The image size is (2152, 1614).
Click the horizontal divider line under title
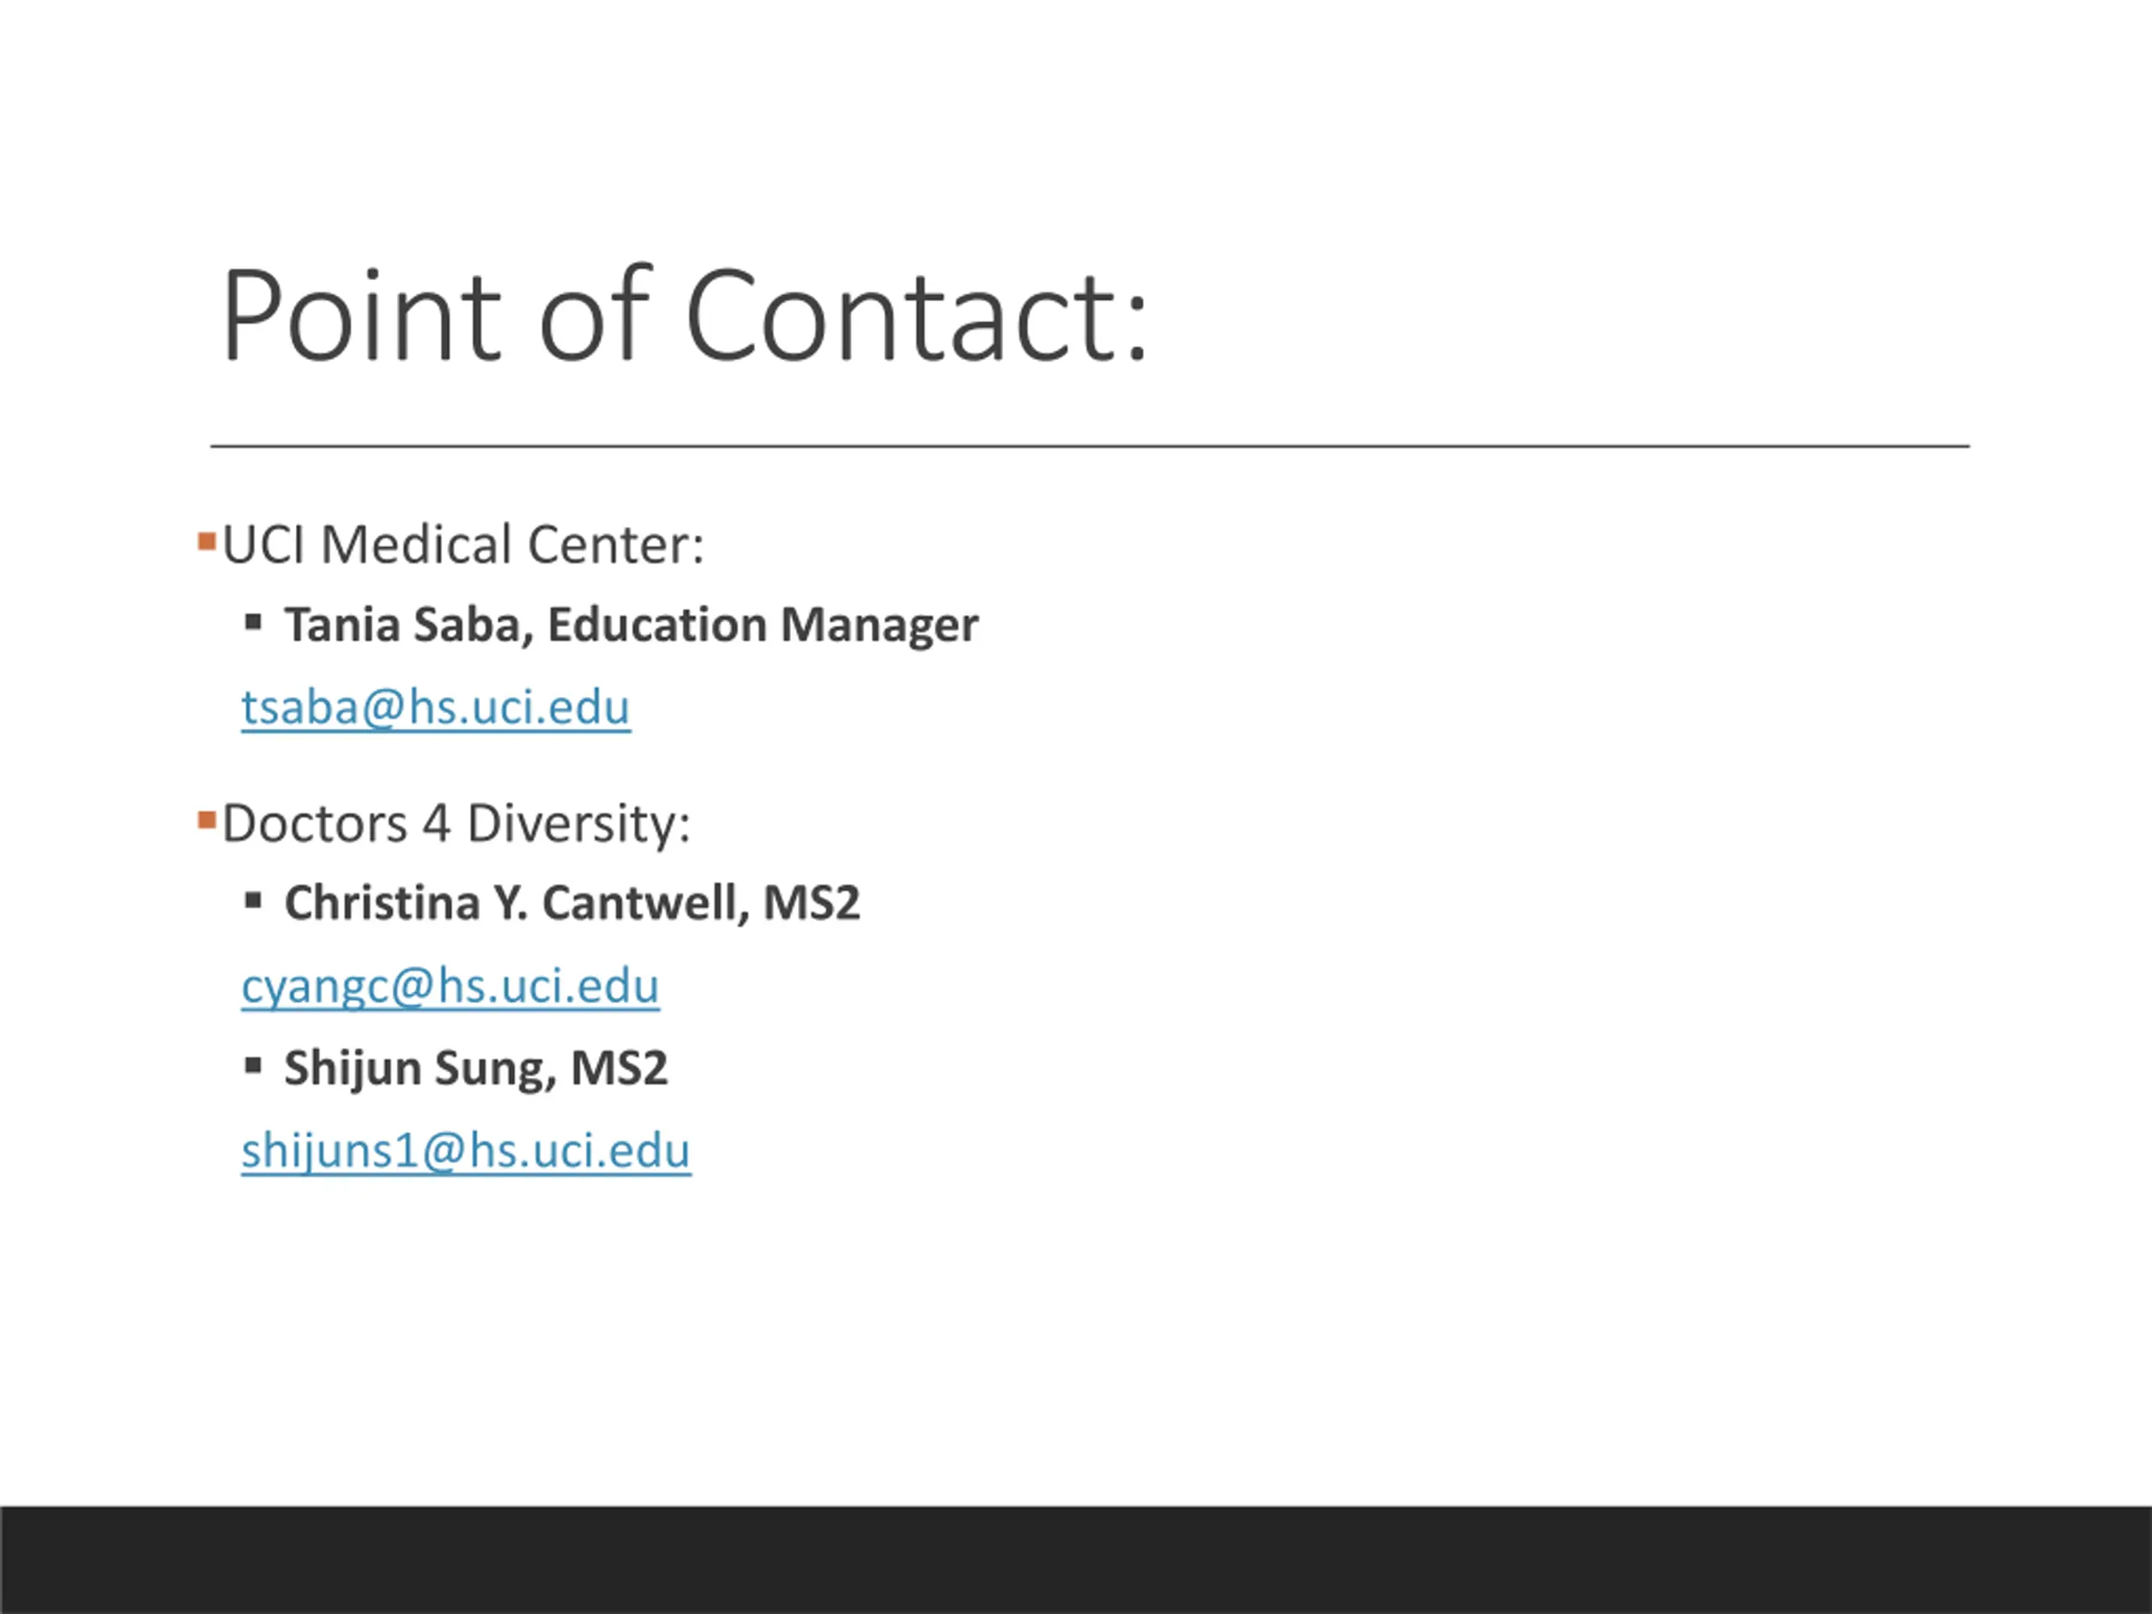coord(1090,446)
